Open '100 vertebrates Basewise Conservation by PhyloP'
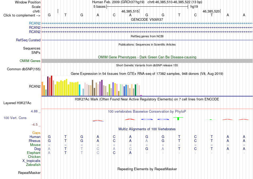Viewport: 253px width, 179px height. point(147,112)
